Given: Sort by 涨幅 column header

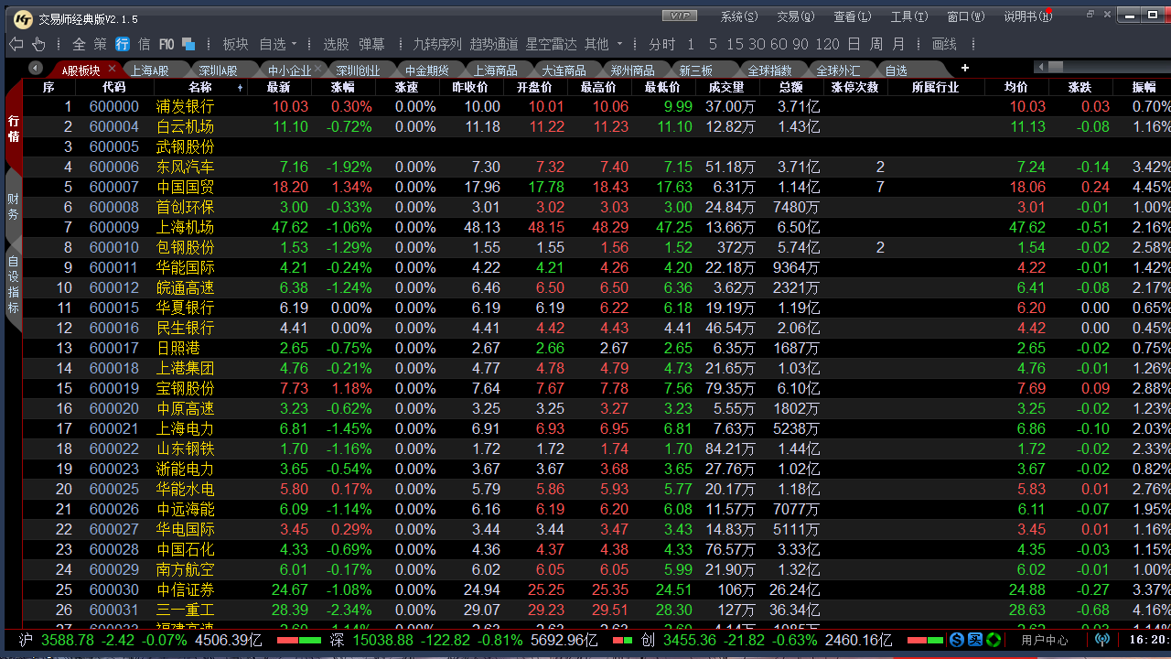Looking at the screenshot, I should pyautogui.click(x=342, y=87).
